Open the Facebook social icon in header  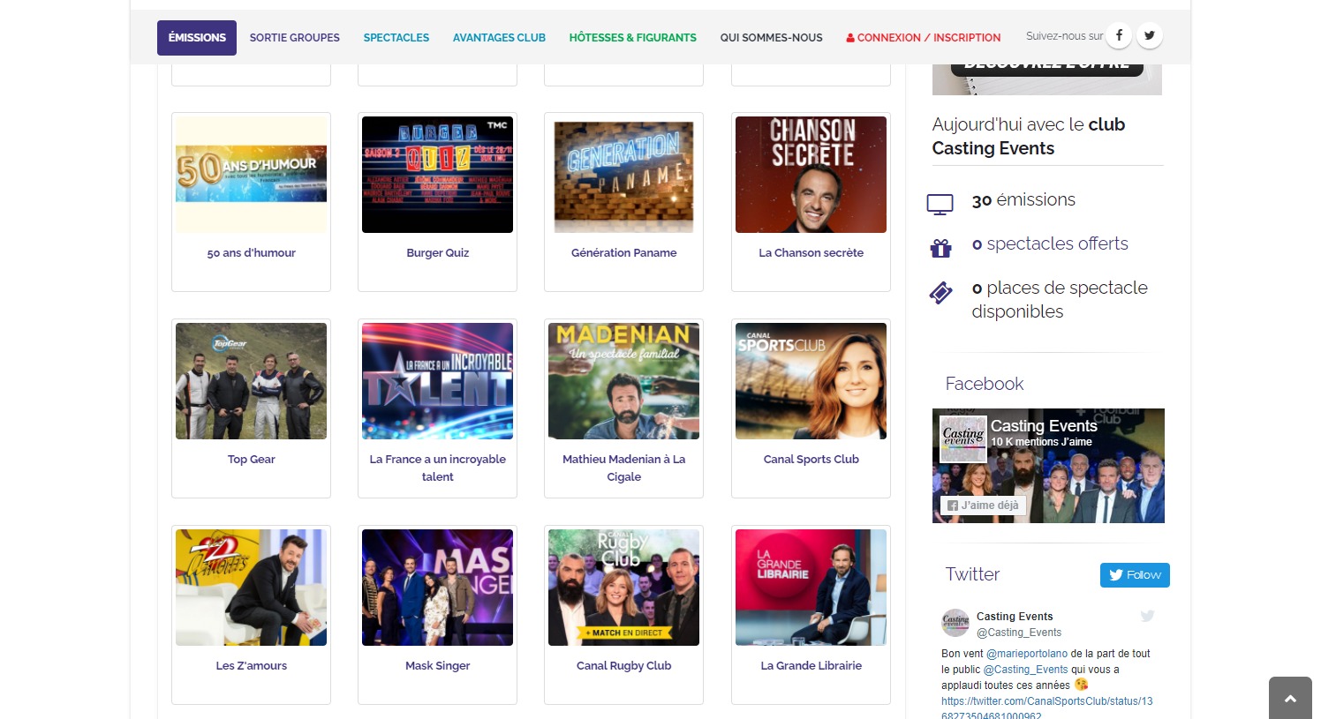click(x=1119, y=35)
